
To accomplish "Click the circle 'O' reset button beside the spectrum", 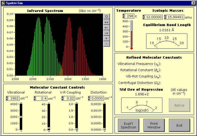I will point(106,16).
